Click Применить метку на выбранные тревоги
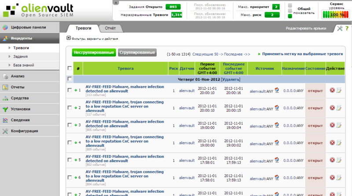Image resolution: width=352 pixels, height=196 pixels. [302, 54]
